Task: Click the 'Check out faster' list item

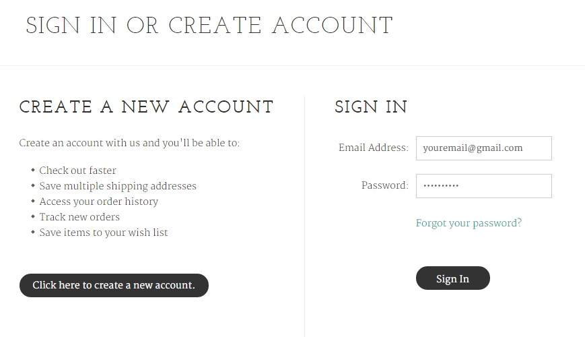Action: [77, 171]
